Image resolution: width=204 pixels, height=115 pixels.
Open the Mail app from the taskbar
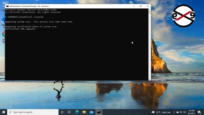point(91,112)
